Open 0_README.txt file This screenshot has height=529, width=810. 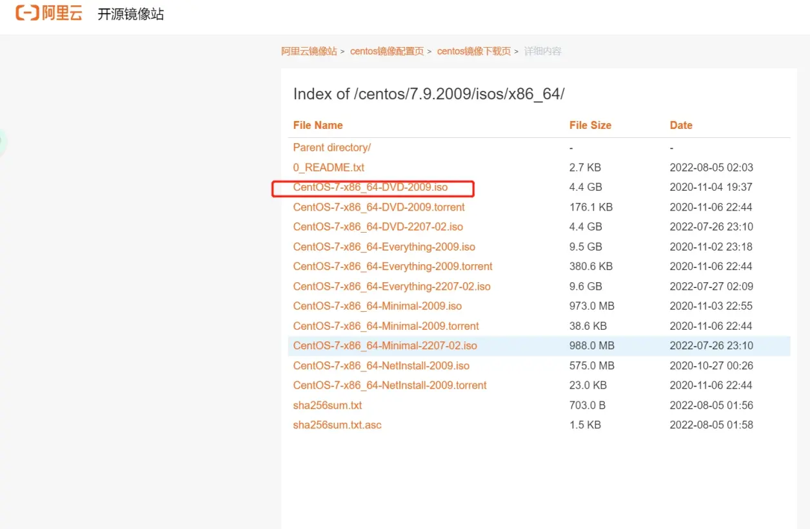[x=329, y=168]
